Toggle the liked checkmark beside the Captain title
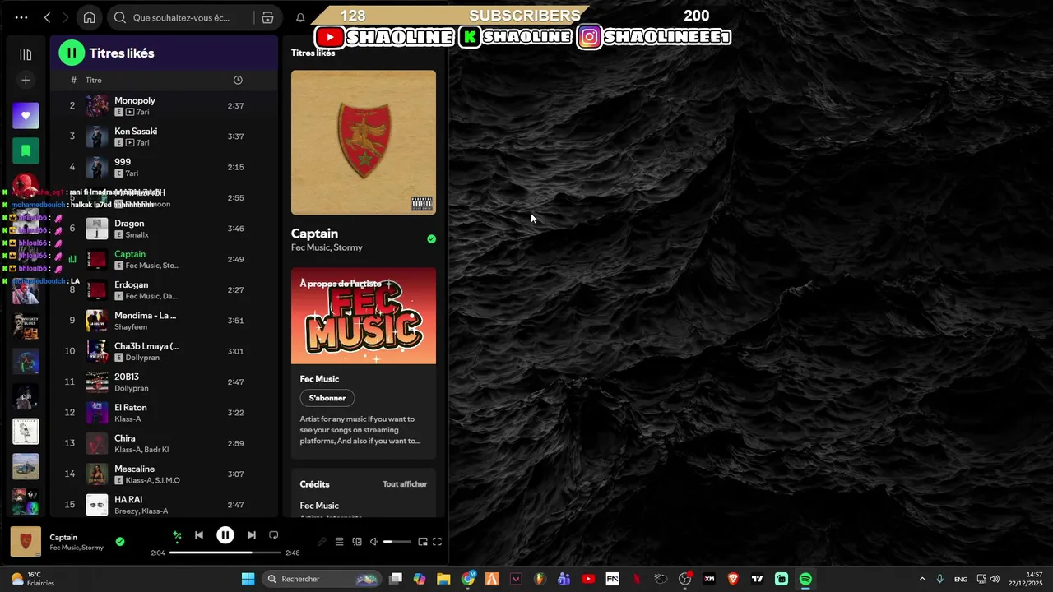 (x=432, y=239)
